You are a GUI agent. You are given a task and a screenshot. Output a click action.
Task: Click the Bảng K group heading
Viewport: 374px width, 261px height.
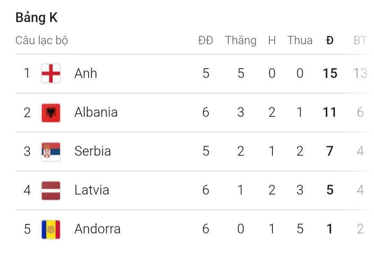[36, 18]
